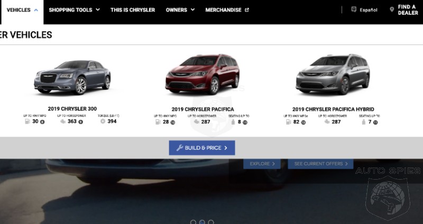Click the wrench icon on Build & Price

(x=180, y=148)
